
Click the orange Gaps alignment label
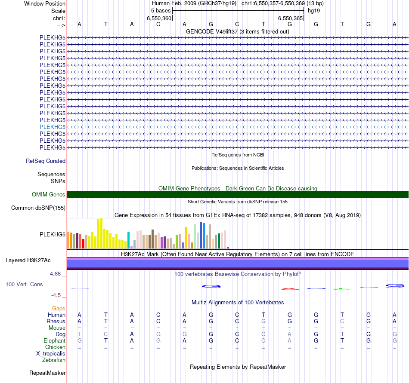pos(59,308)
